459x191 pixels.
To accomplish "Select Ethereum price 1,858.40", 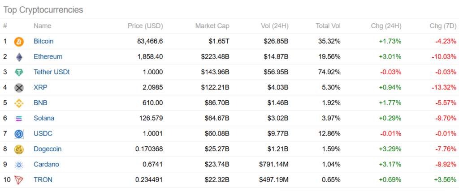I will [x=150, y=57].
